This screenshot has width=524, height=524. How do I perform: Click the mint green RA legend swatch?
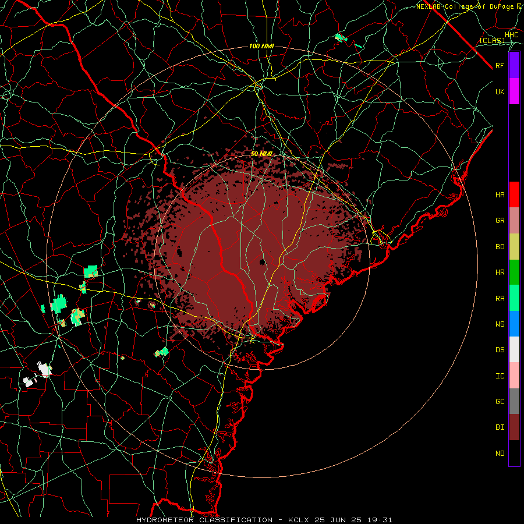click(x=514, y=298)
